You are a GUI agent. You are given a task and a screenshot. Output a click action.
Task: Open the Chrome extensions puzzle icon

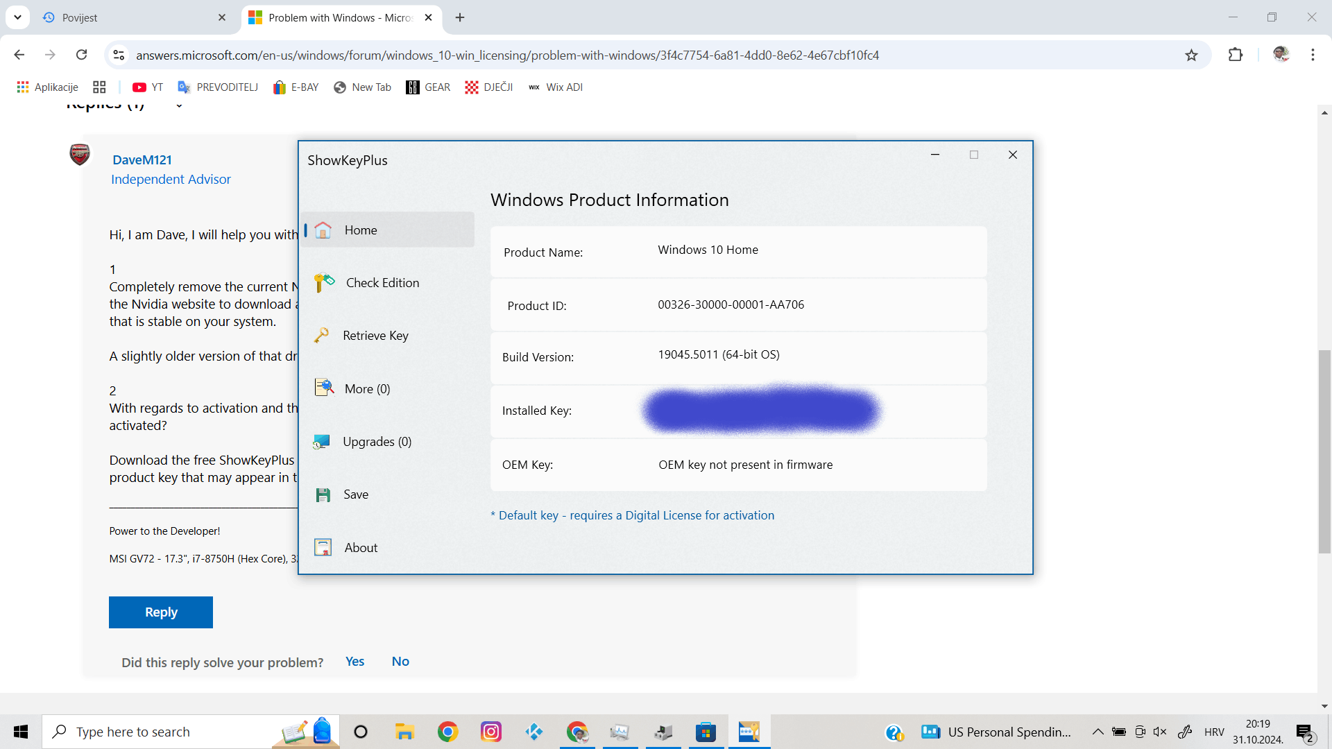pyautogui.click(x=1236, y=55)
